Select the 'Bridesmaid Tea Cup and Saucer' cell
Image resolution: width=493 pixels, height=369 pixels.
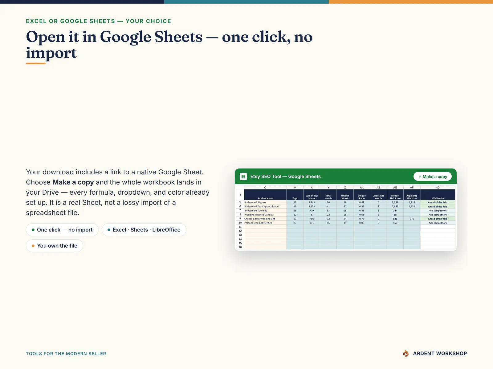[265, 206]
